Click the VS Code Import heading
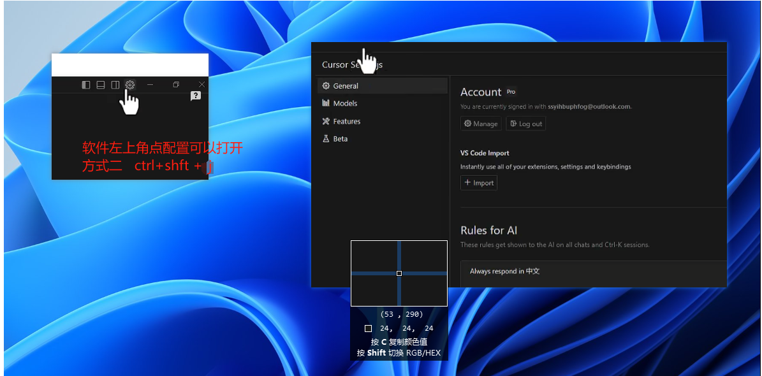The width and height of the screenshot is (762, 376). click(485, 152)
